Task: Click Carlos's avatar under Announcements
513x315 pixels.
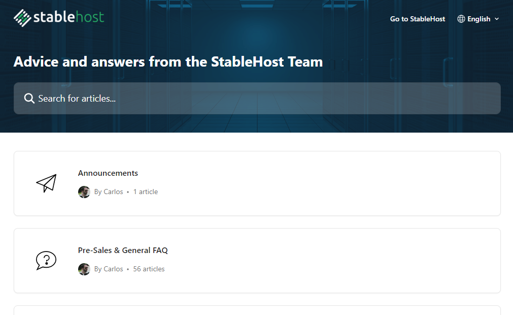Action: (x=84, y=192)
